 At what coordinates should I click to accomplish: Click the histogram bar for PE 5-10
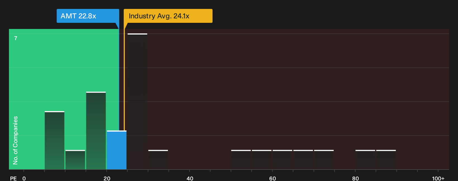pos(54,140)
